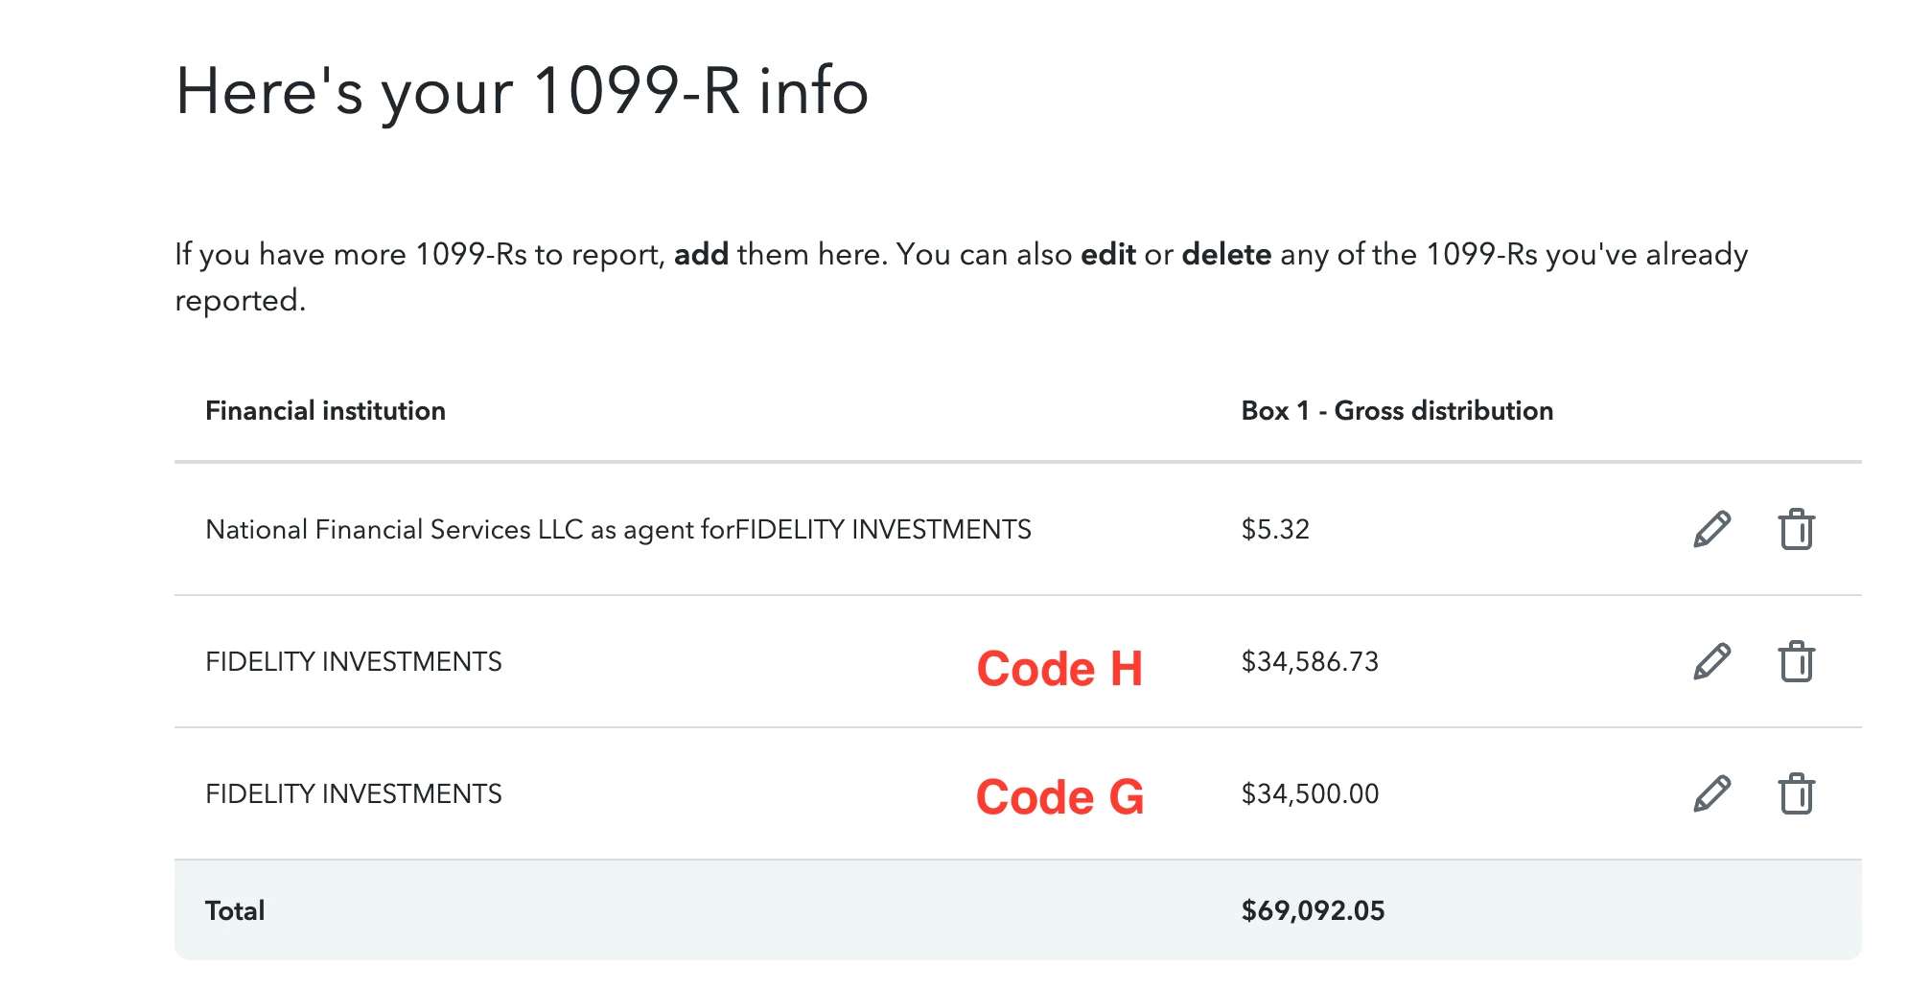Click pencil icon for the $34,586.73 entry
The height and width of the screenshot is (987, 1931).
coord(1711,661)
